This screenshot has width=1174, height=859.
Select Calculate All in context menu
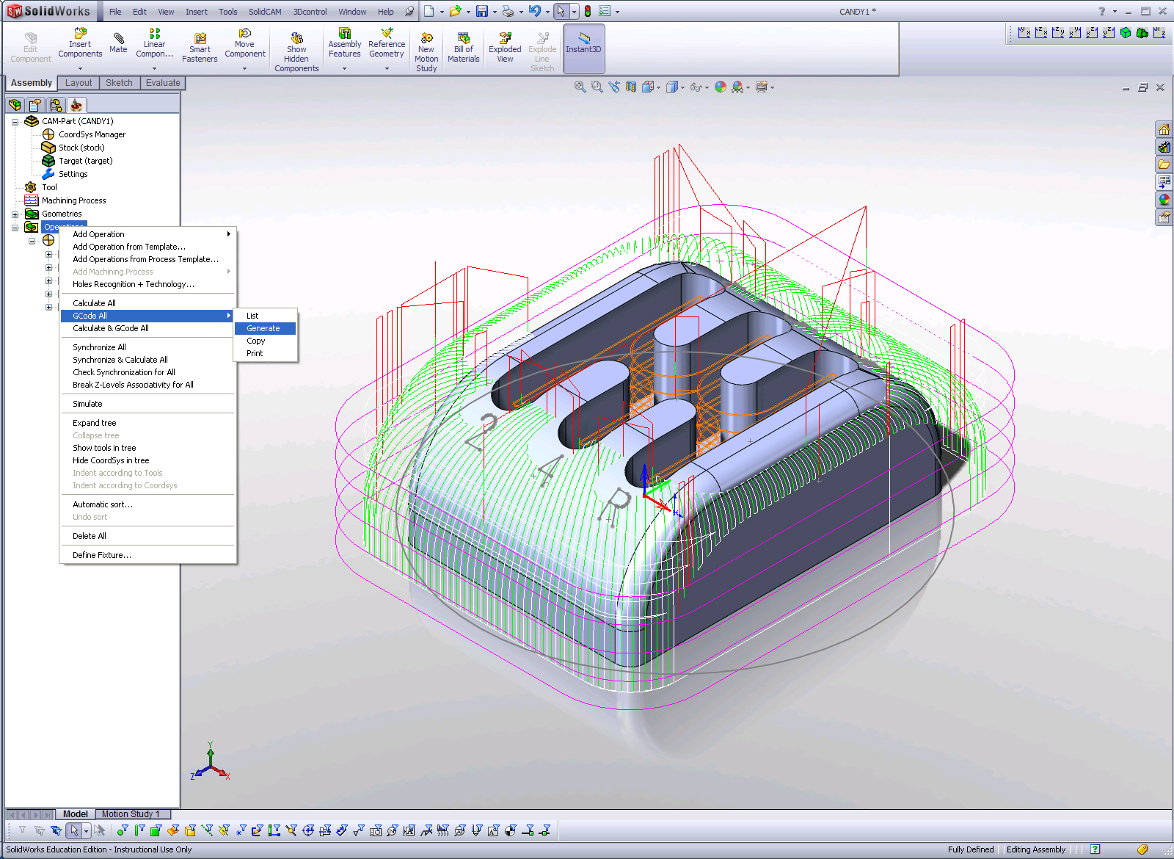[147, 303]
